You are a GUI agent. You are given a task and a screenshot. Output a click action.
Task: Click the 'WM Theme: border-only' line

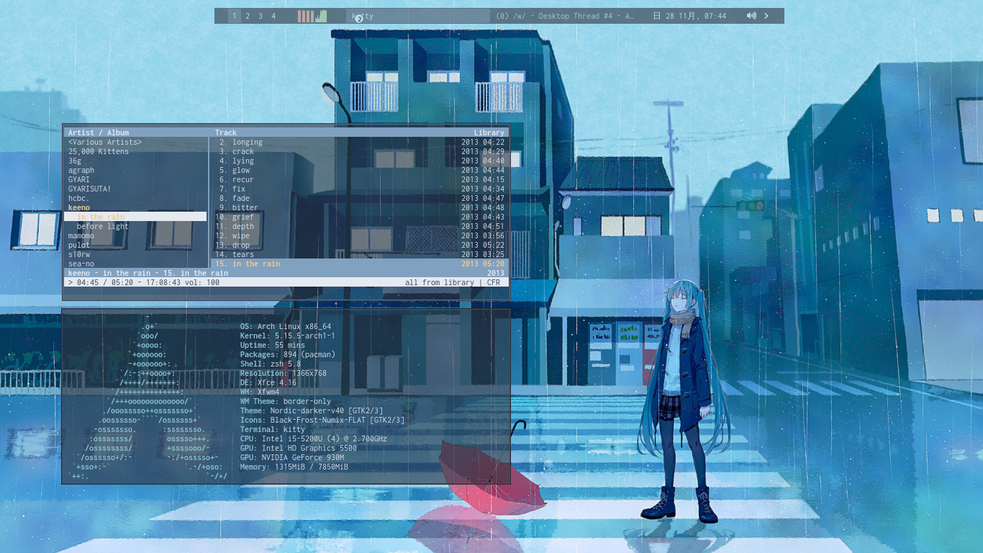286,401
